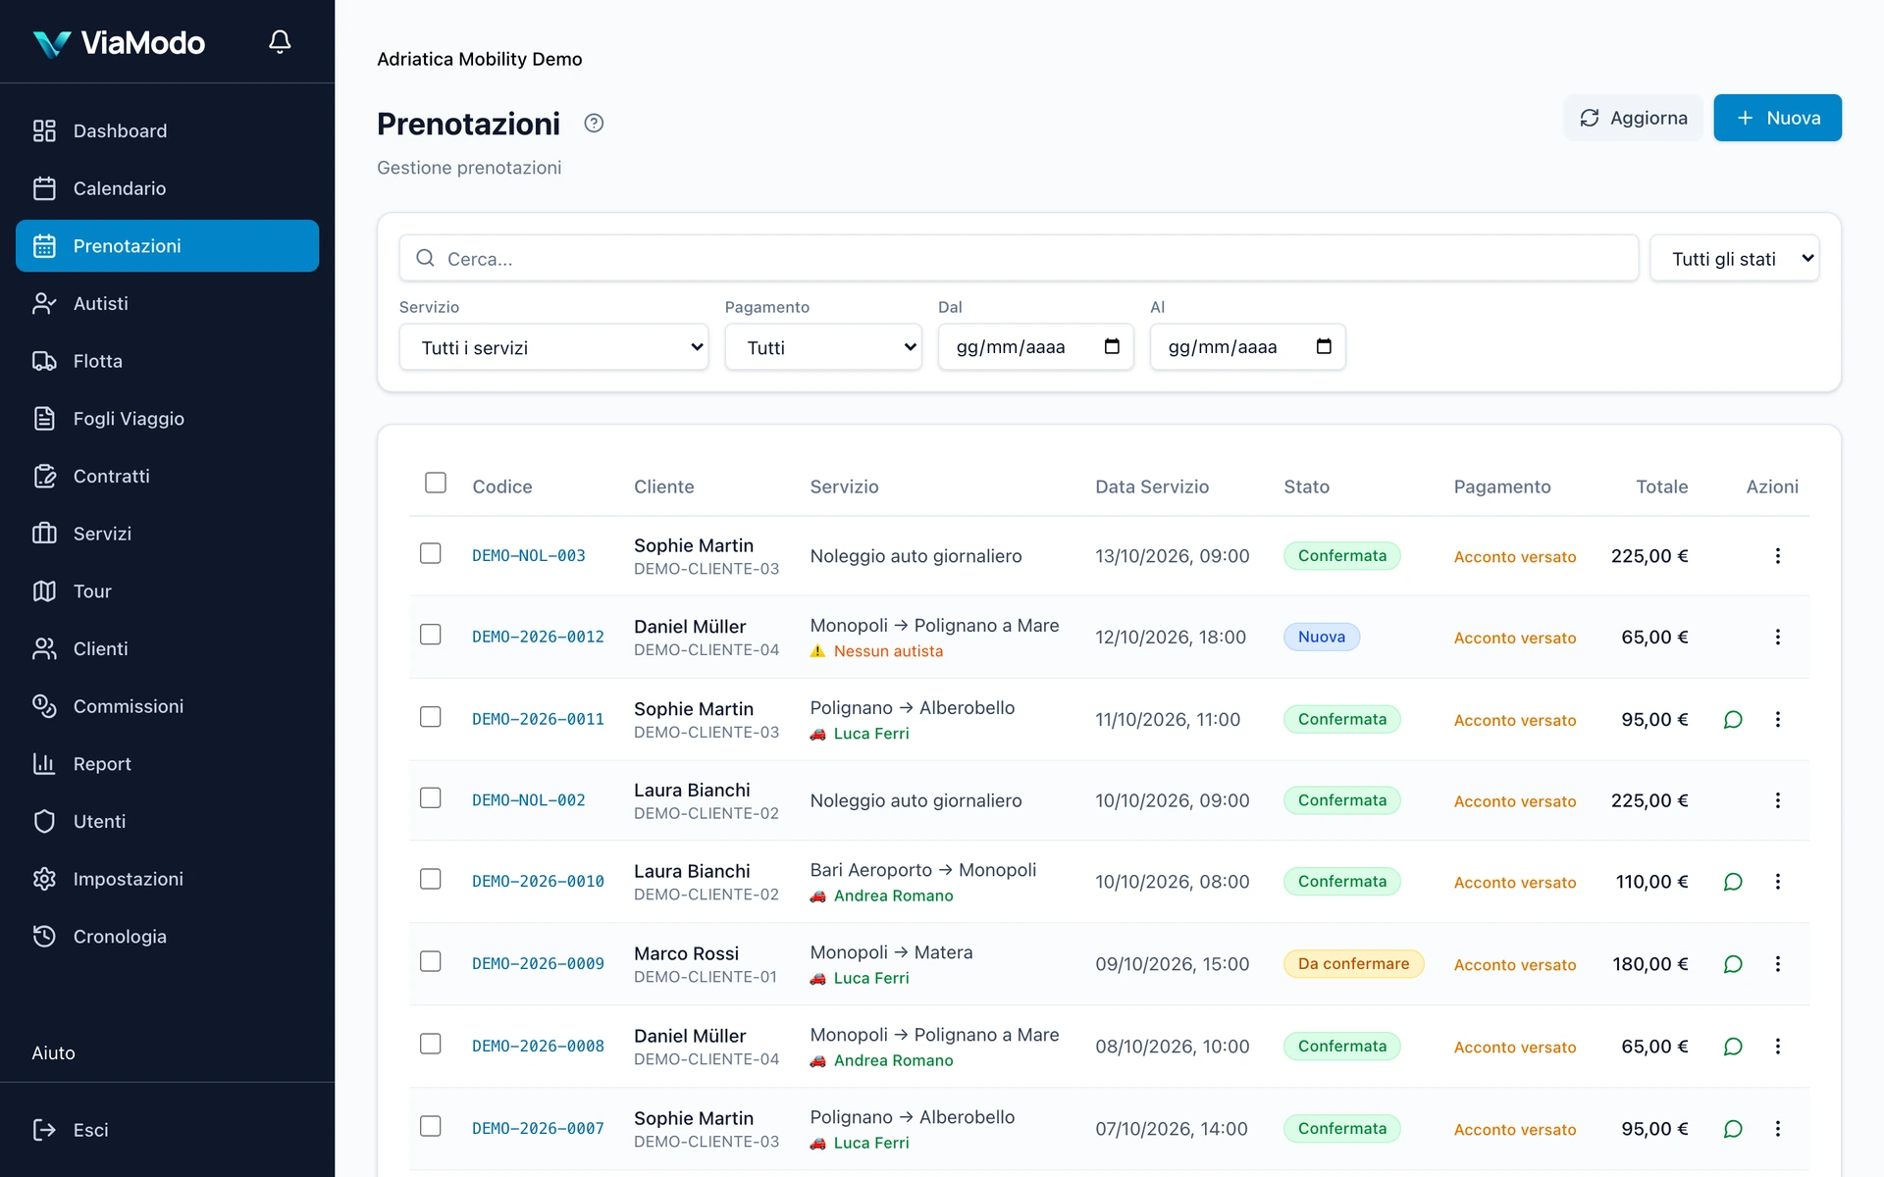The height and width of the screenshot is (1177, 1884).
Task: Open the Tutti gli stati dropdown
Action: pos(1734,259)
